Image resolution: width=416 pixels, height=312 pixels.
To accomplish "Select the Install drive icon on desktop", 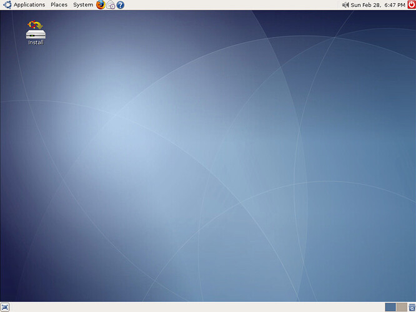I will (x=35, y=29).
